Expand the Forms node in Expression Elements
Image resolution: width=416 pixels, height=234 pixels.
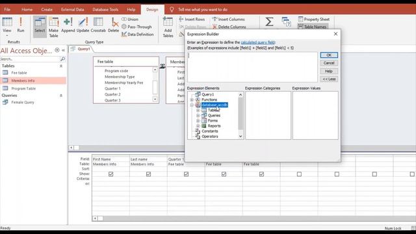tap(198, 121)
